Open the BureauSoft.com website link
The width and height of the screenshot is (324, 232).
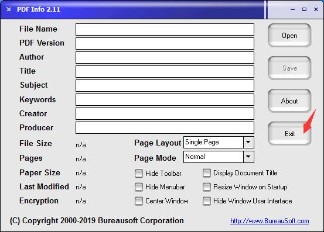coord(270,221)
